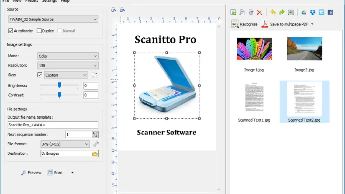Open the Resolution 150 dropdown
The image size is (345, 194).
[x=68, y=65]
